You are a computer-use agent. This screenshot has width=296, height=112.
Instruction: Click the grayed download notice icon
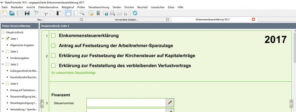tap(126, 13)
